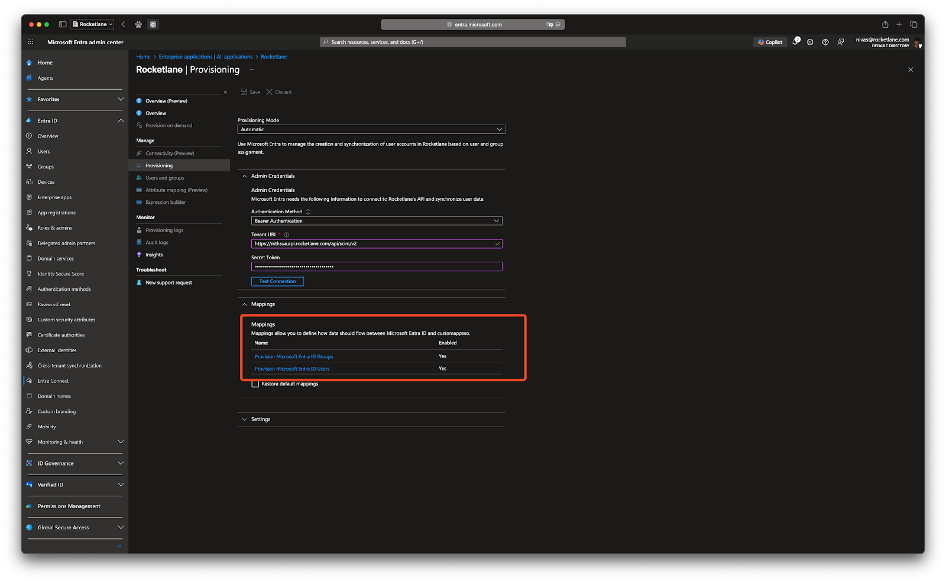Collapse left navigation with double-chevron
The width and height of the screenshot is (946, 582).
pos(119,546)
